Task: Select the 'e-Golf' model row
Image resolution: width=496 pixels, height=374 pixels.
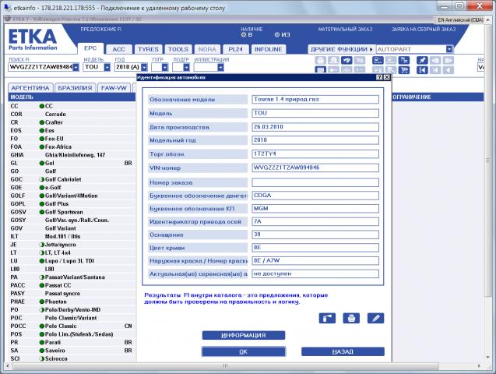Action: click(72, 187)
